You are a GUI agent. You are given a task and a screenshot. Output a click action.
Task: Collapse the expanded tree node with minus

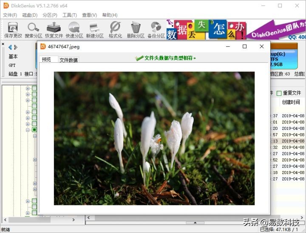click(x=28, y=130)
